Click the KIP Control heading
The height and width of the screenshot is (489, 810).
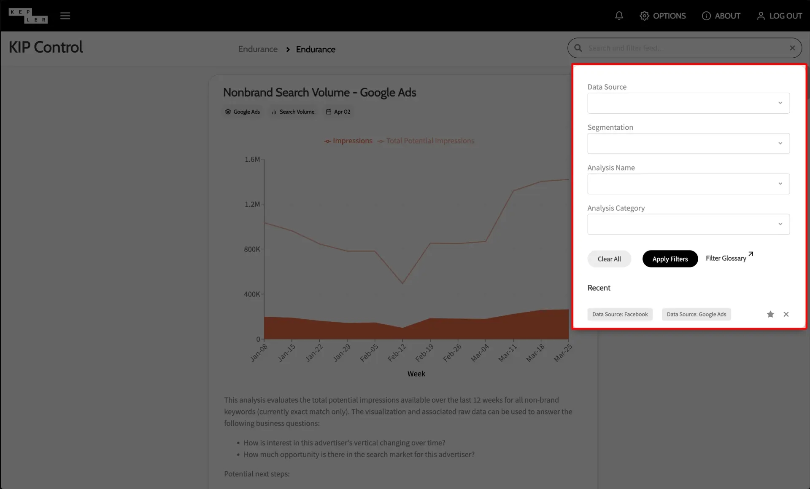pyautogui.click(x=46, y=47)
